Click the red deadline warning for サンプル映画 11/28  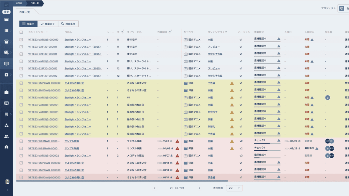(177, 141)
